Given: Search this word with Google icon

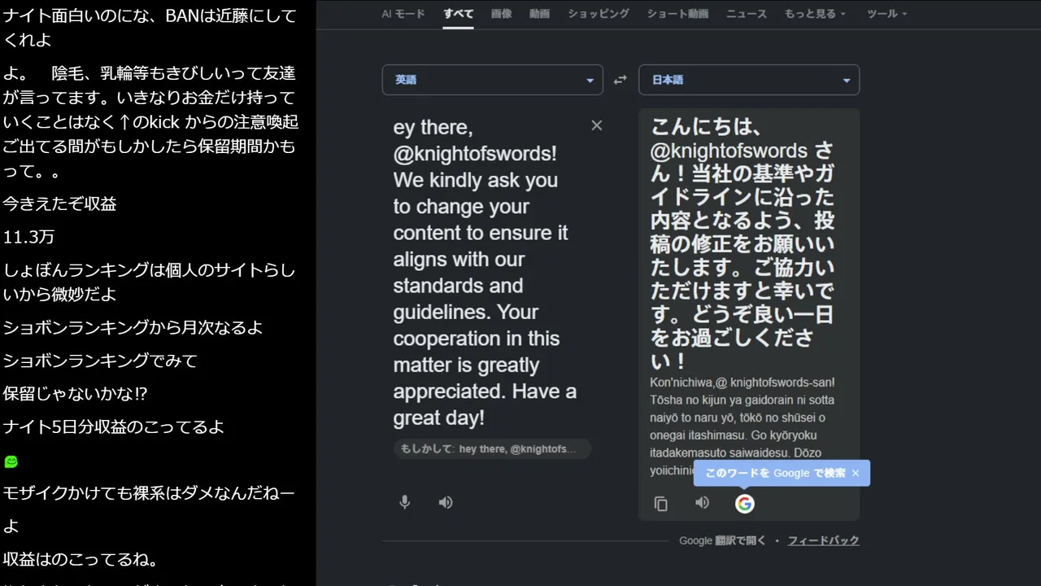Looking at the screenshot, I should pyautogui.click(x=744, y=504).
